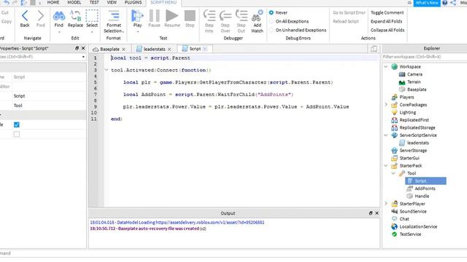Click the What's New button
467x262 pixels.
click(427, 3)
